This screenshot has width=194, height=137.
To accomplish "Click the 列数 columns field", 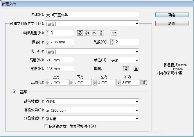I will click(x=127, y=42).
